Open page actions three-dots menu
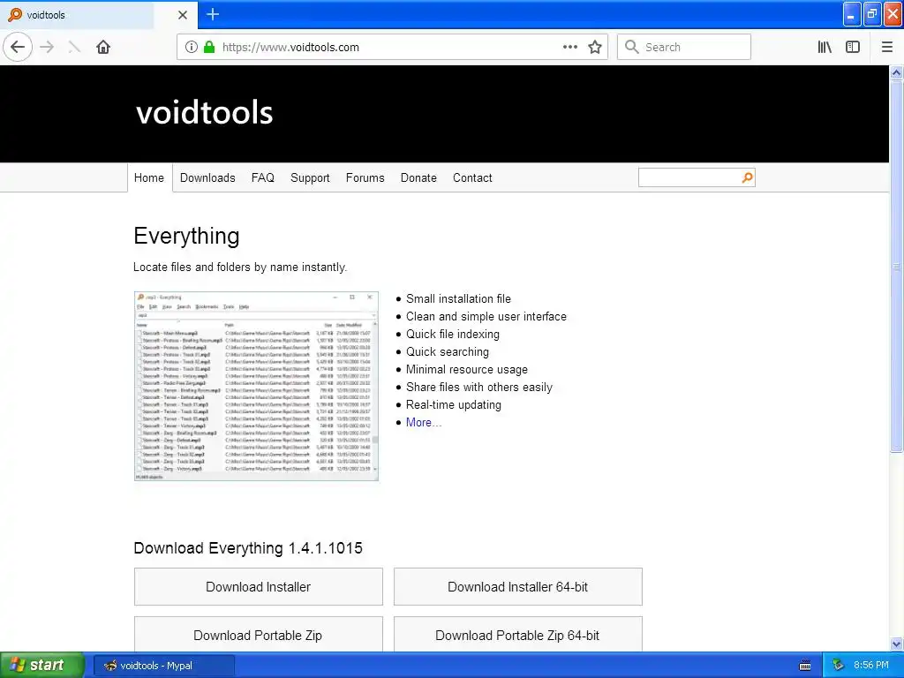The height and width of the screenshot is (678, 904). coord(570,48)
